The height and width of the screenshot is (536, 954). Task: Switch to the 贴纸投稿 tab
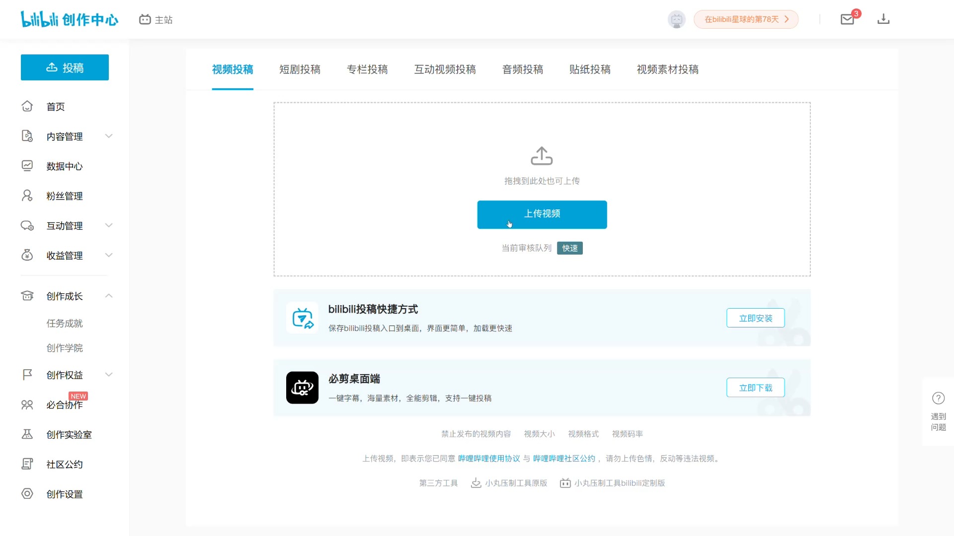point(590,69)
